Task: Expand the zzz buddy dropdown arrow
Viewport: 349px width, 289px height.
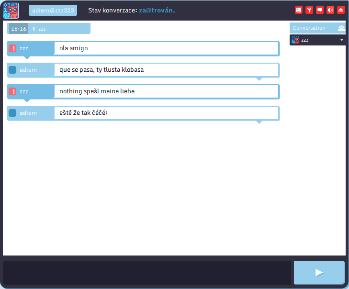Action: tap(342, 40)
